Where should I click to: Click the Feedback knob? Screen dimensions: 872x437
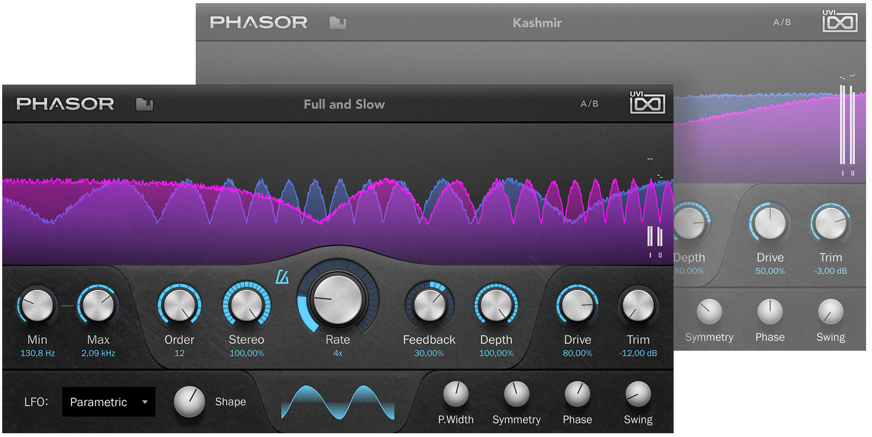pos(430,305)
